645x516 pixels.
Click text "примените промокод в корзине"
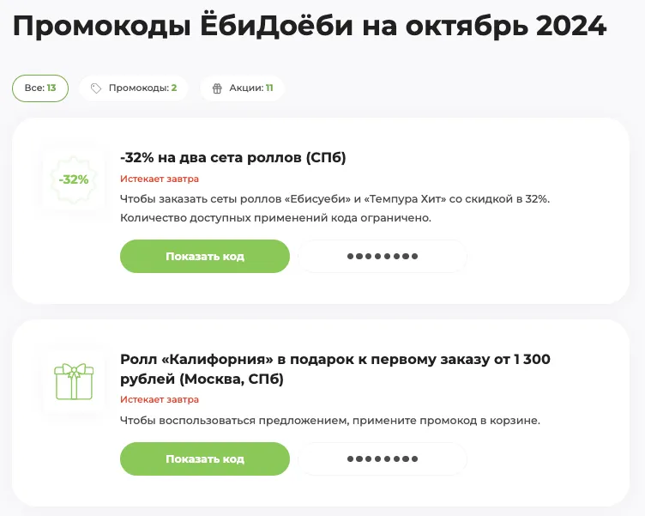(446, 421)
